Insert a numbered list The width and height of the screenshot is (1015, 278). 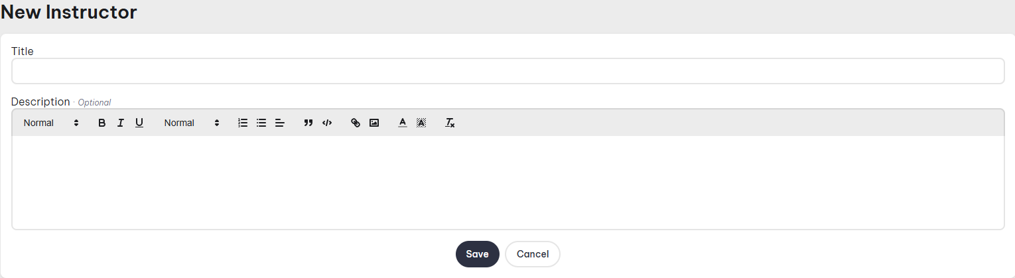pos(243,123)
